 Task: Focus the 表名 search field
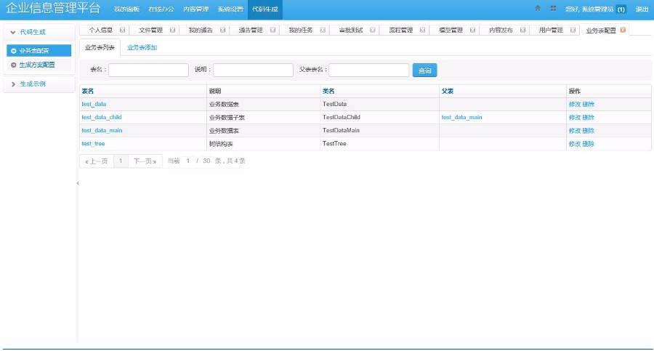pyautogui.click(x=148, y=70)
